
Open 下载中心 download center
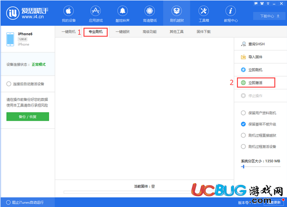click(x=269, y=16)
